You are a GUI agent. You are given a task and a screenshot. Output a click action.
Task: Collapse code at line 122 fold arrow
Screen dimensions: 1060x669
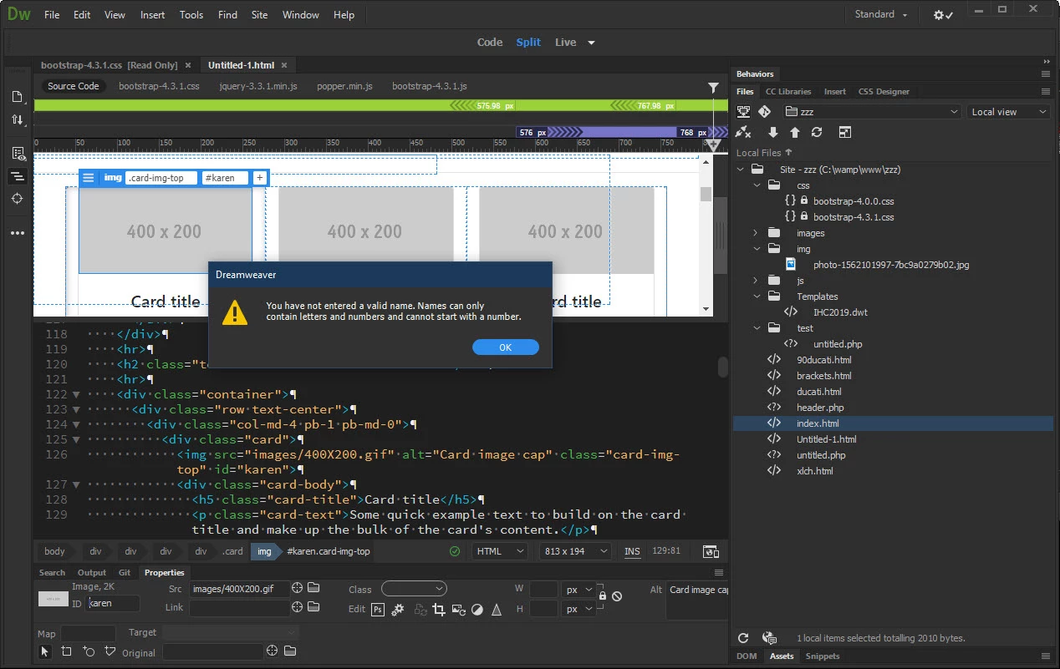point(76,394)
